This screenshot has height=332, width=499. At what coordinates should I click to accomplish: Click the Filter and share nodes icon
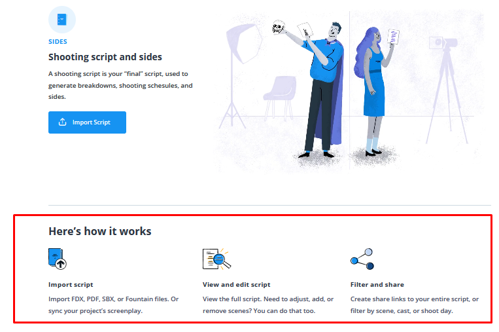tap(362, 259)
